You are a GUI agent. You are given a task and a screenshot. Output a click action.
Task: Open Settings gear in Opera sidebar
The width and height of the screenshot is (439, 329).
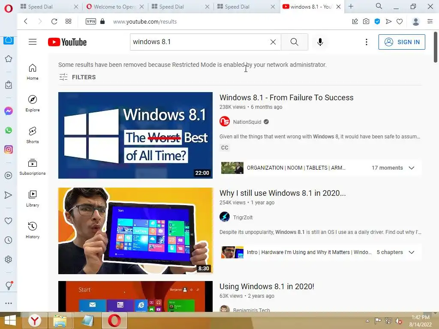coord(9,259)
